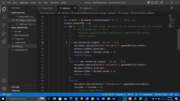Open Explorer views and more actions ellipsis
The width and height of the screenshot is (180, 101).
[x=33, y=8]
